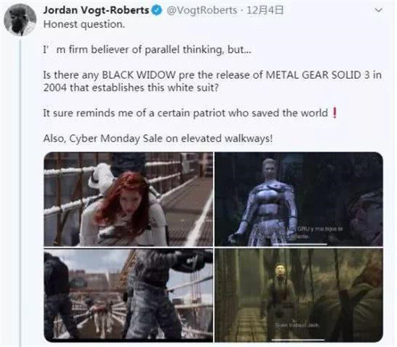Open the tweet timestamp 12月4日

[x=265, y=10]
